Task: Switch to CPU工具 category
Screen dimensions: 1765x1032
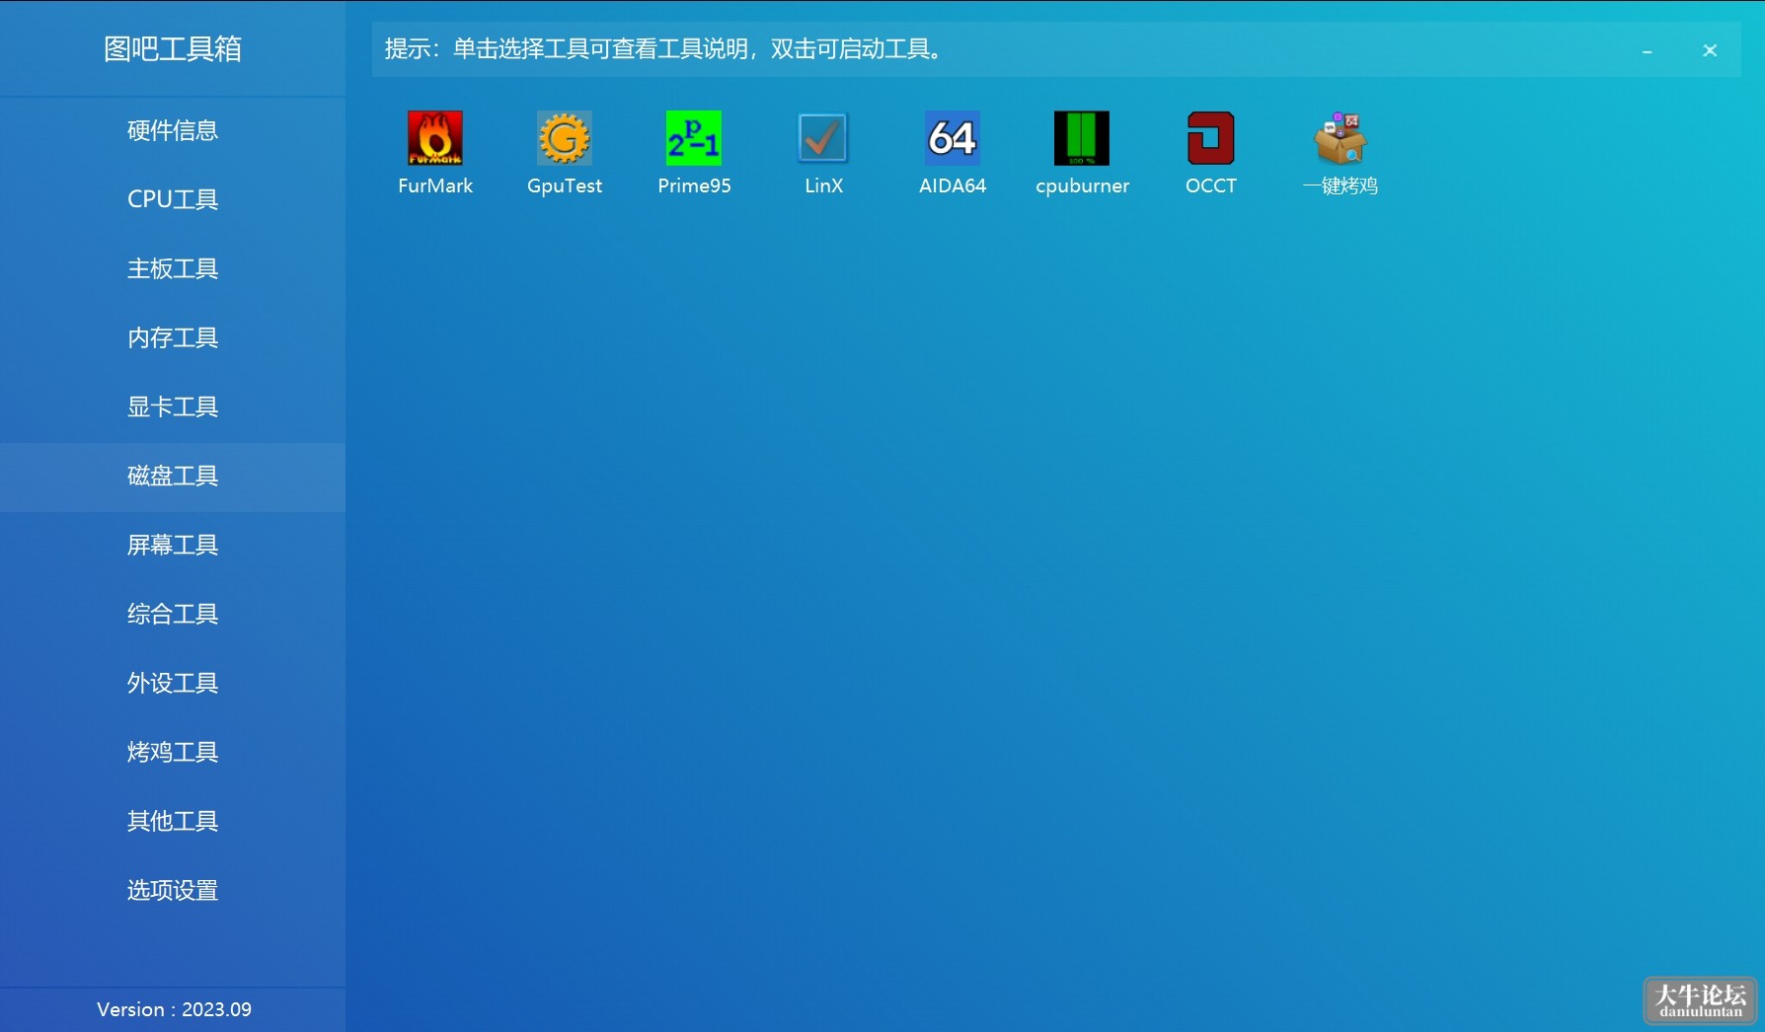Action: tap(173, 199)
